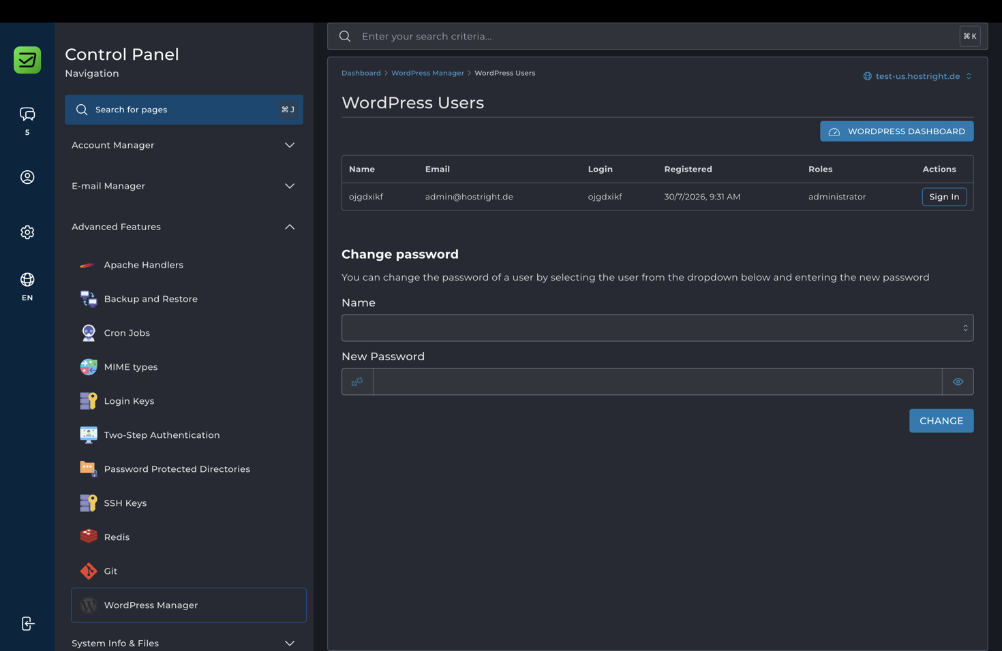1002x651 pixels.
Task: Open the test-us.hostright.de domain selector
Action: [917, 76]
